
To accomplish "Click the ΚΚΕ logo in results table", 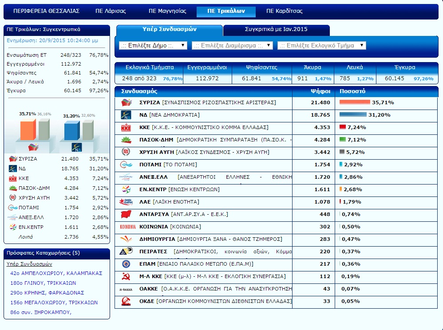I will point(126,128).
